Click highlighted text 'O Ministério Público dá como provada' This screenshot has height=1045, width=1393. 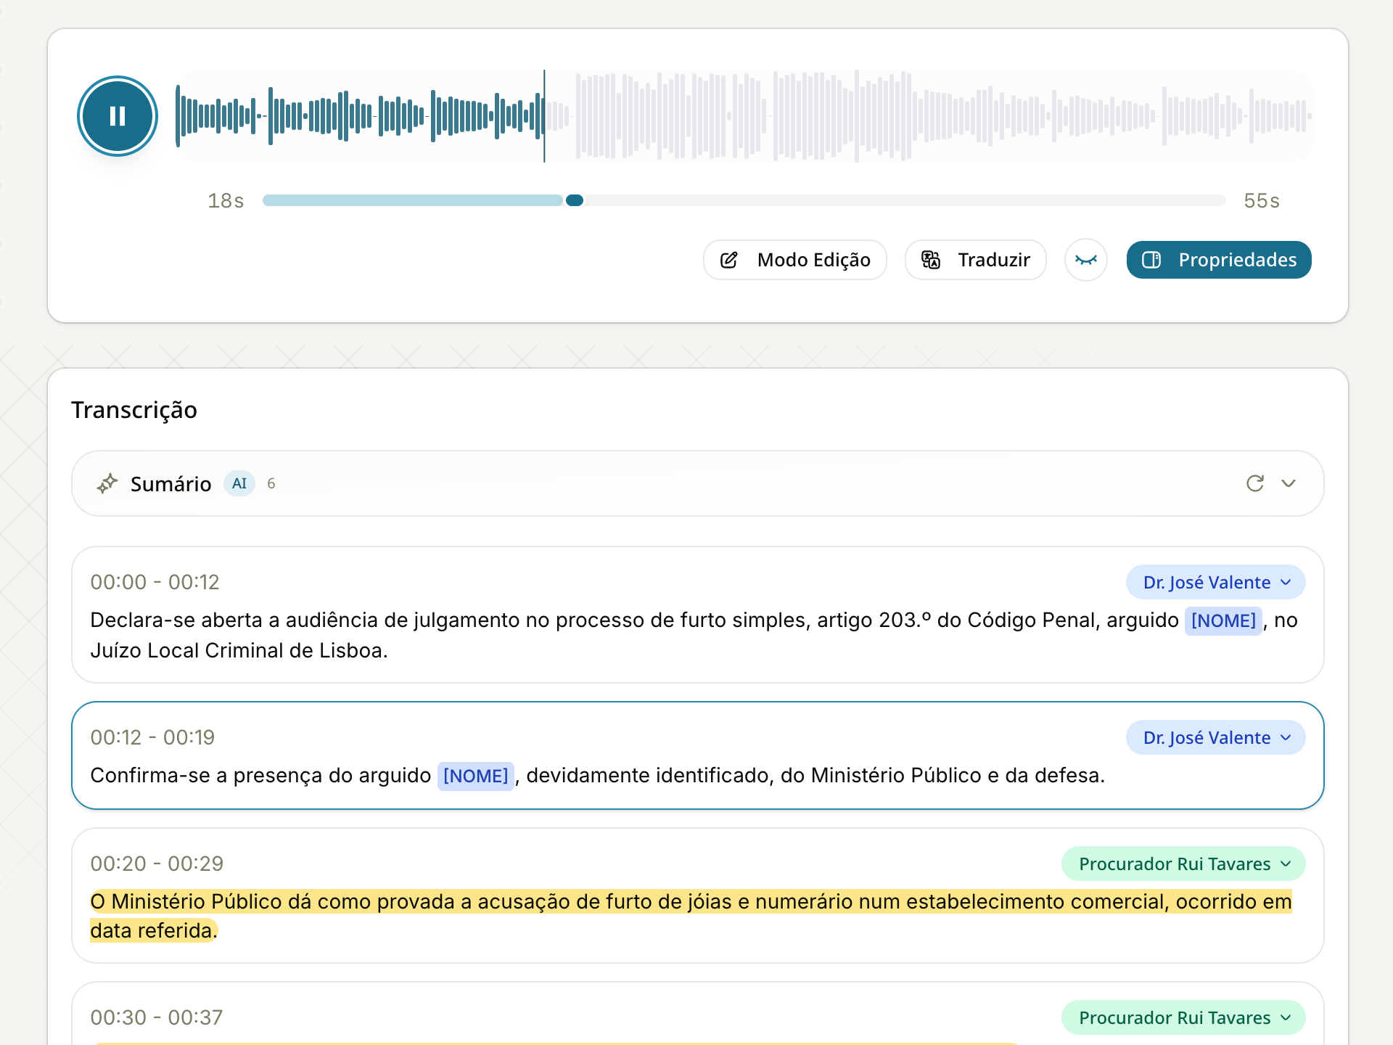272,901
